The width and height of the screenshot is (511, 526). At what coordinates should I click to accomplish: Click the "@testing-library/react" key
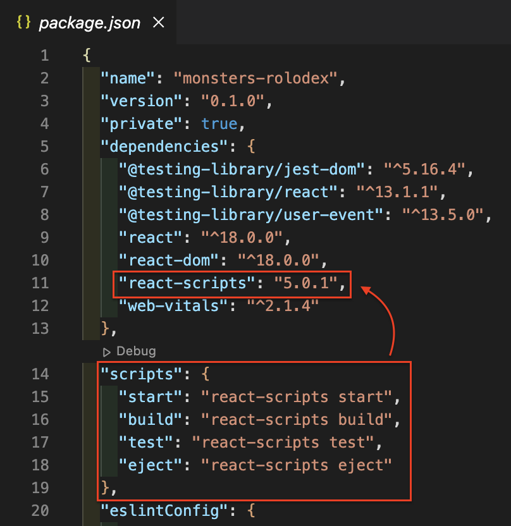(228, 192)
